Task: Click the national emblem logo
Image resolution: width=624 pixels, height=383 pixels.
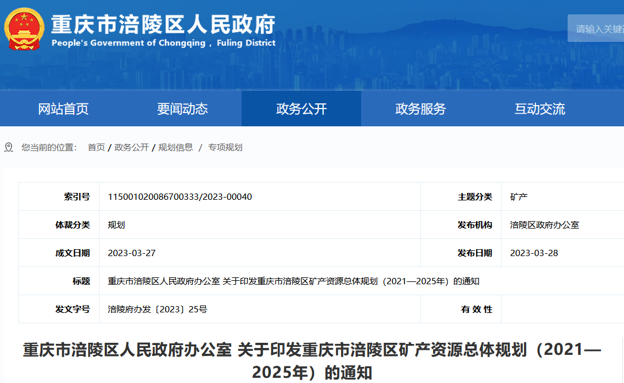Action: point(24,29)
